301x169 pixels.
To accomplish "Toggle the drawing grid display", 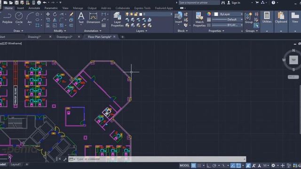I will tap(193, 166).
